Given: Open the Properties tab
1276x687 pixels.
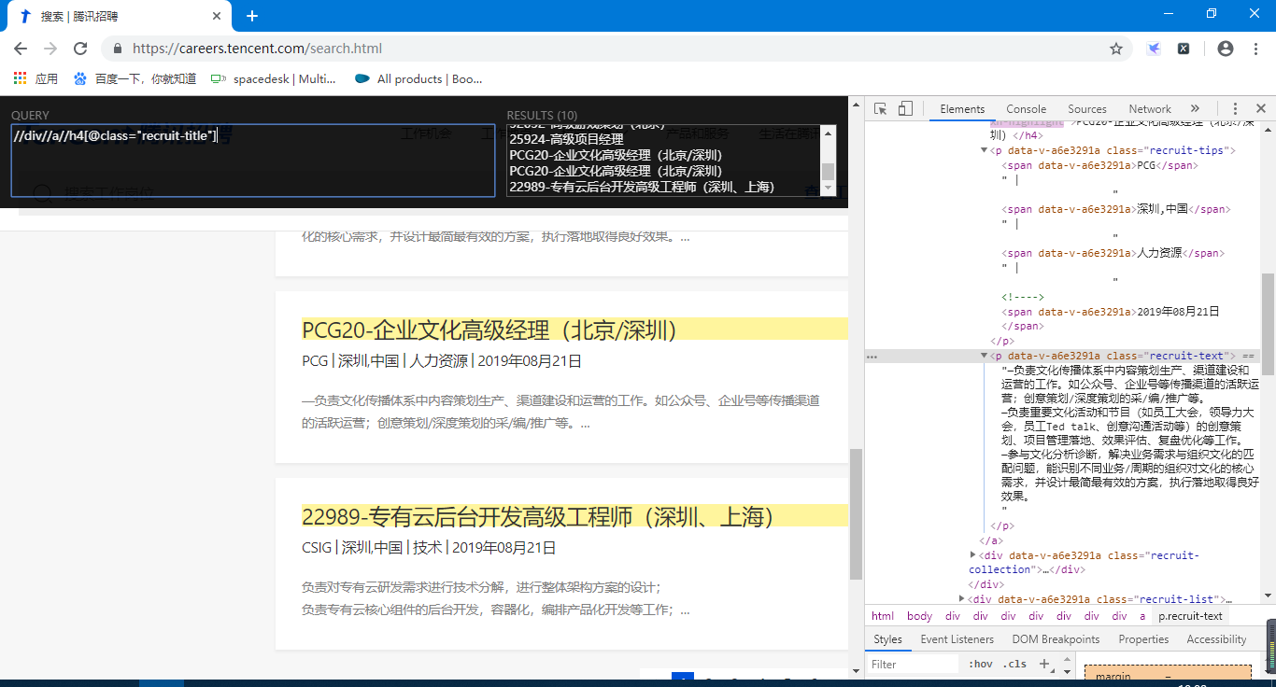Looking at the screenshot, I should [x=1143, y=639].
